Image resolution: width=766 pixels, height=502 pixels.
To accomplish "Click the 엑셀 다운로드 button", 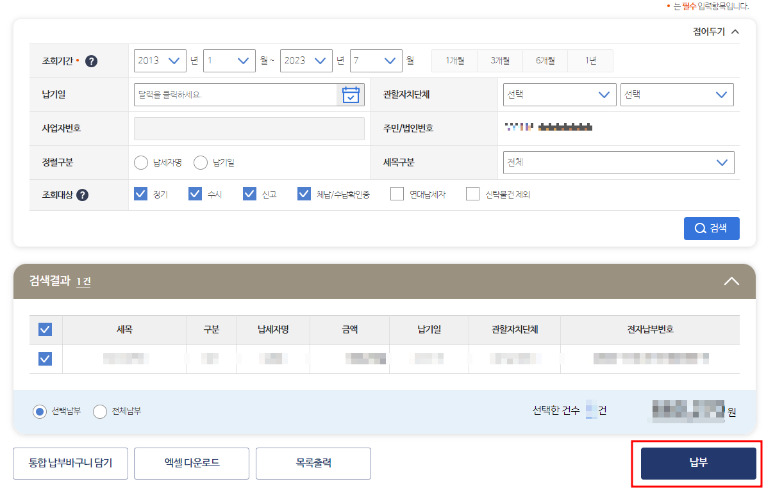I will (191, 462).
